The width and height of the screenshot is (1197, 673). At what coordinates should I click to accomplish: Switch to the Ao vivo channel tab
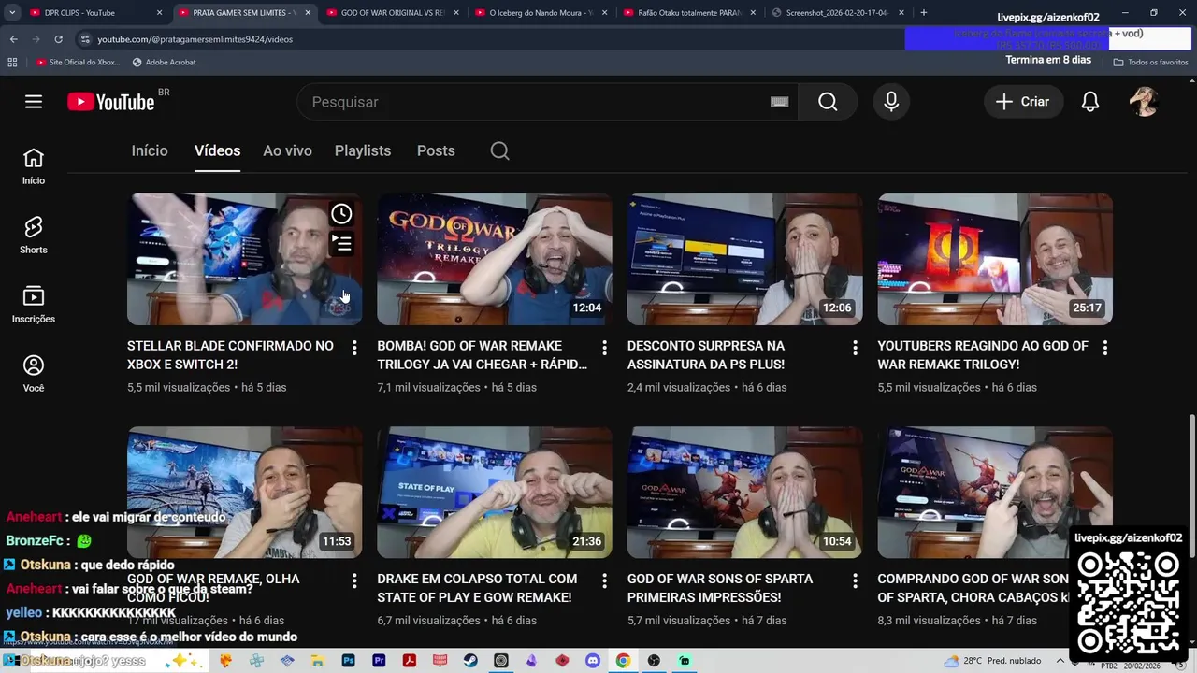[x=287, y=150]
